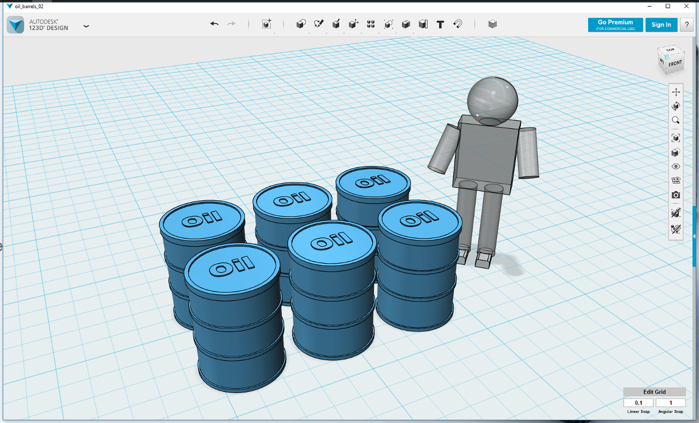Click the Angular Snap value field
Image resolution: width=699 pixels, height=423 pixels.
pos(671,403)
